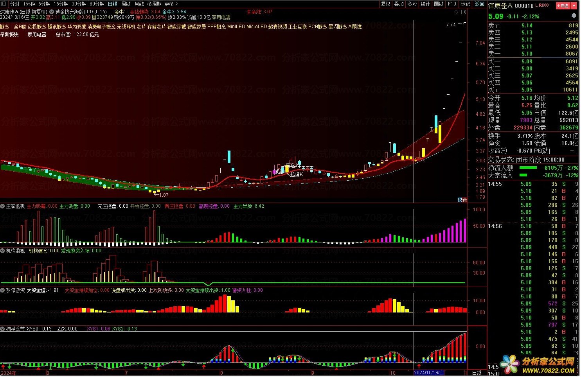581x377 pixels.
Task: Click the MiniLED concept link
Action: (236, 27)
